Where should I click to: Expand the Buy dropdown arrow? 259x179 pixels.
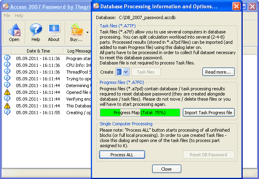click(x=88, y=32)
